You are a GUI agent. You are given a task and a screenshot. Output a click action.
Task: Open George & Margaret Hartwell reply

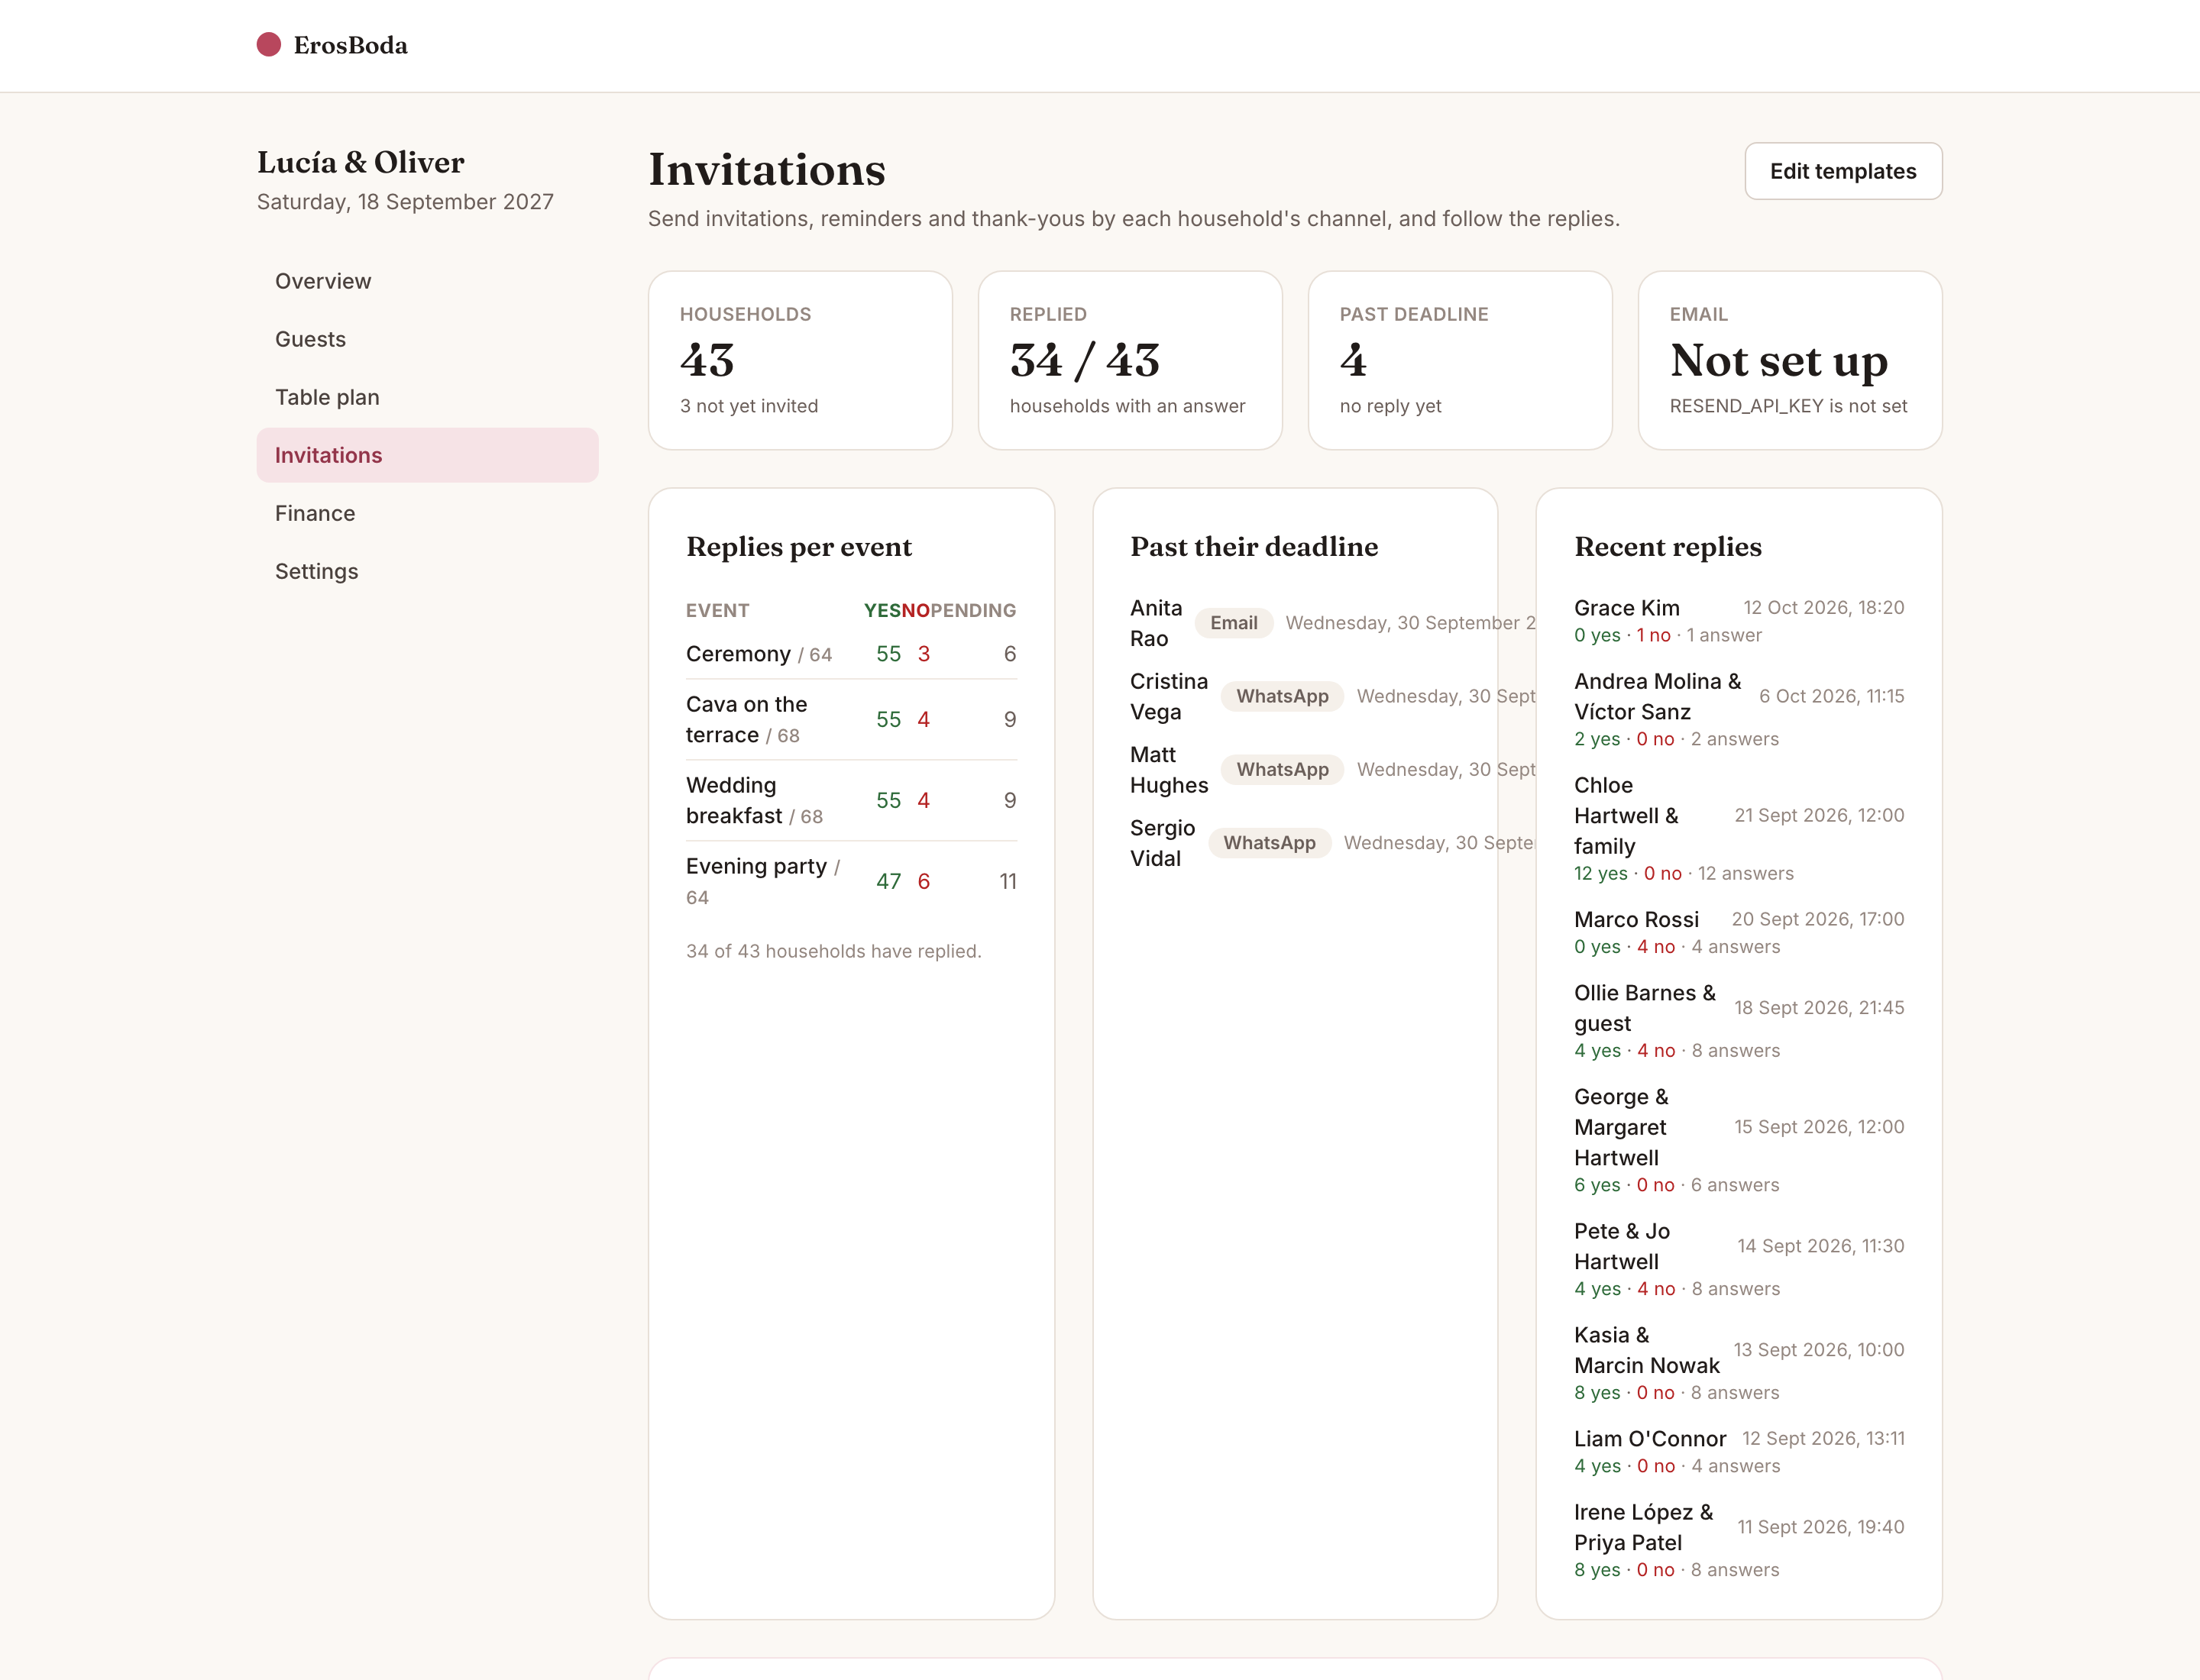click(x=1739, y=1141)
